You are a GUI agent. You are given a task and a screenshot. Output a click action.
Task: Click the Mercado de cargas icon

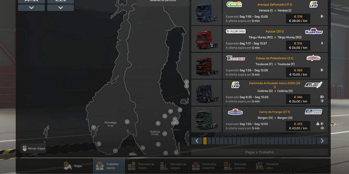click(x=164, y=166)
